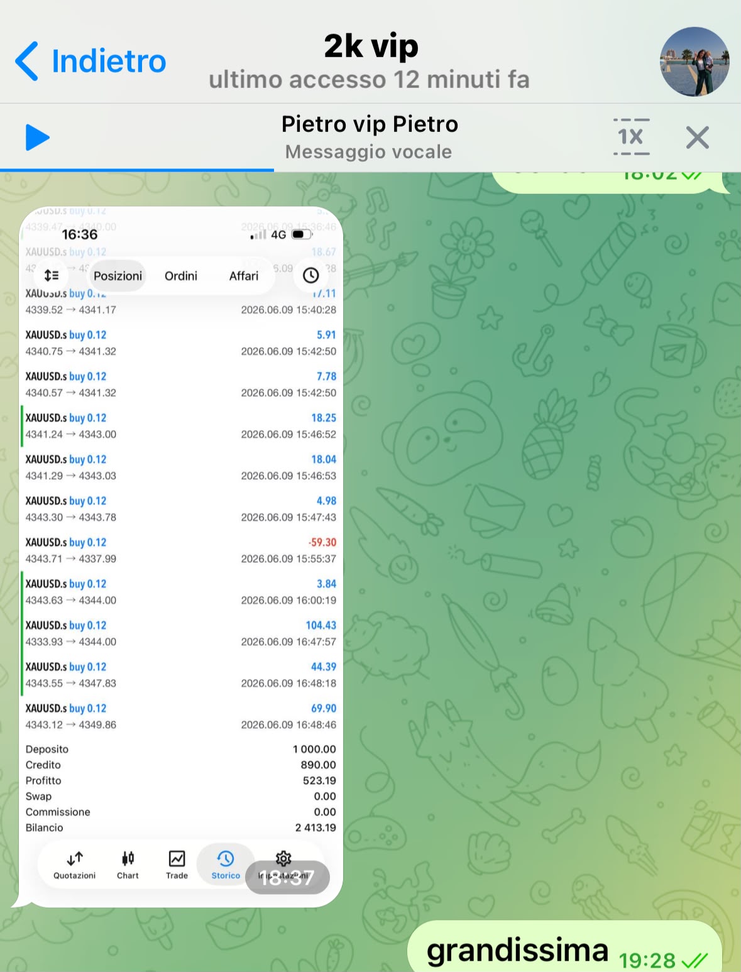Select trade row with profit 4.98

181,509
